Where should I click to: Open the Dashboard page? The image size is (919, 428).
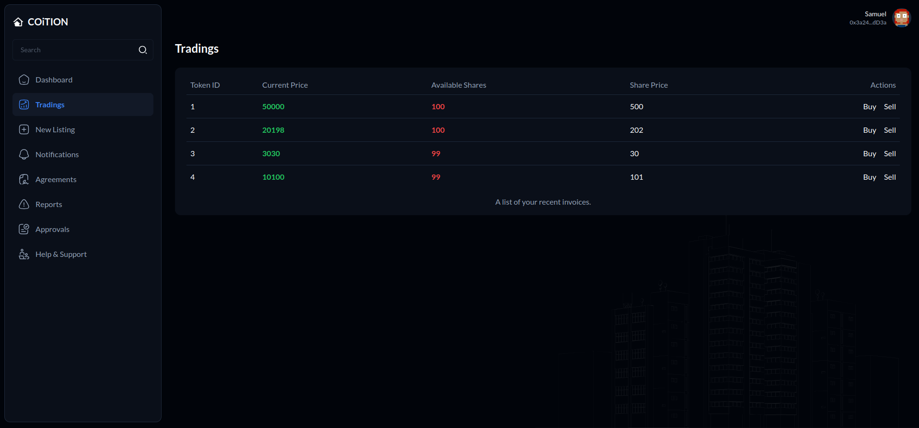(83, 80)
